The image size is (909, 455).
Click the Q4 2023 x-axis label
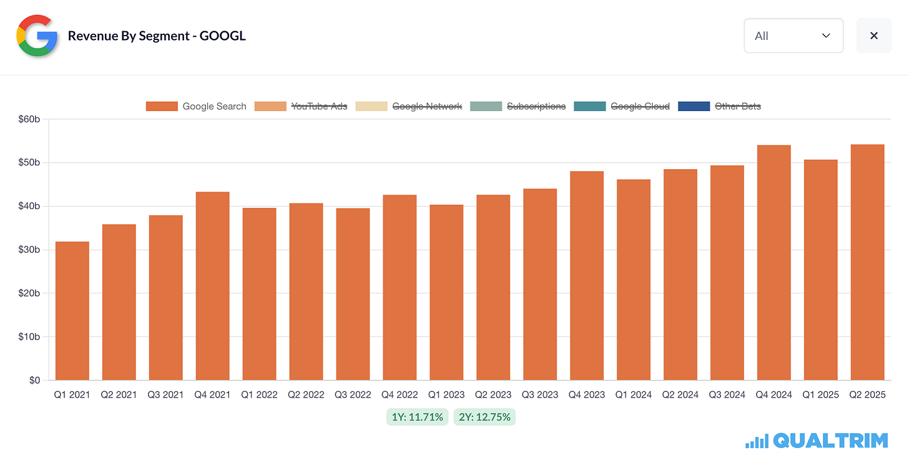click(x=587, y=394)
